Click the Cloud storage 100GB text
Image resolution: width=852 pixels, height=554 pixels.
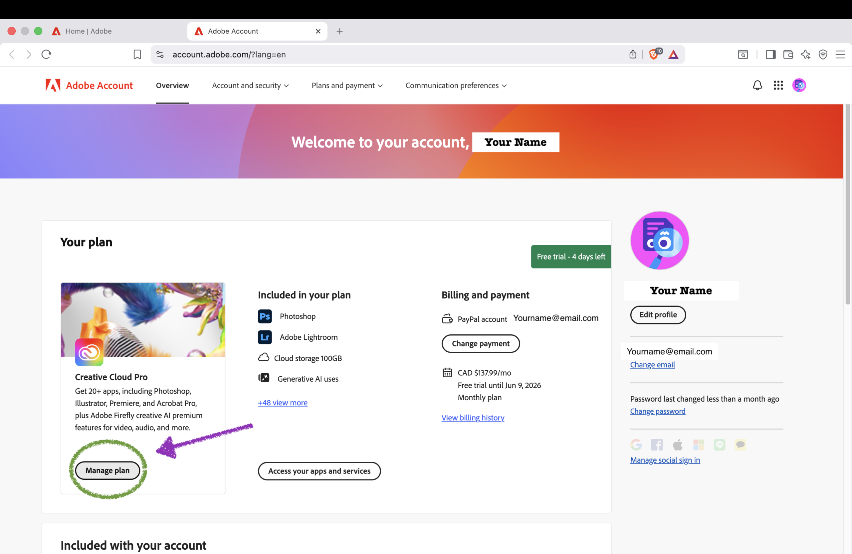pos(308,358)
